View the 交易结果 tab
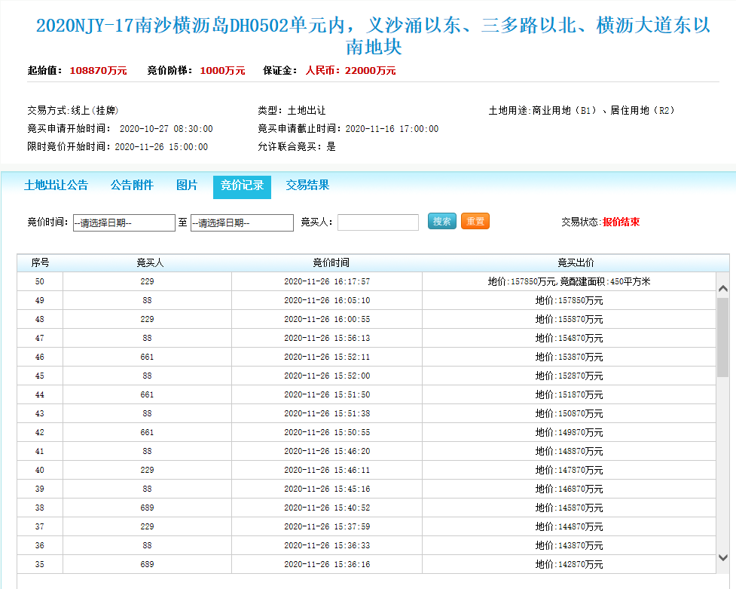Viewport: 736px width, 589px height. 307,186
